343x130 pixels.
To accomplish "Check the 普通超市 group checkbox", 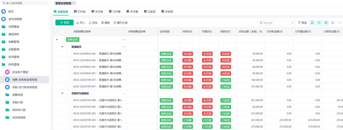I will pyautogui.click(x=68, y=47).
